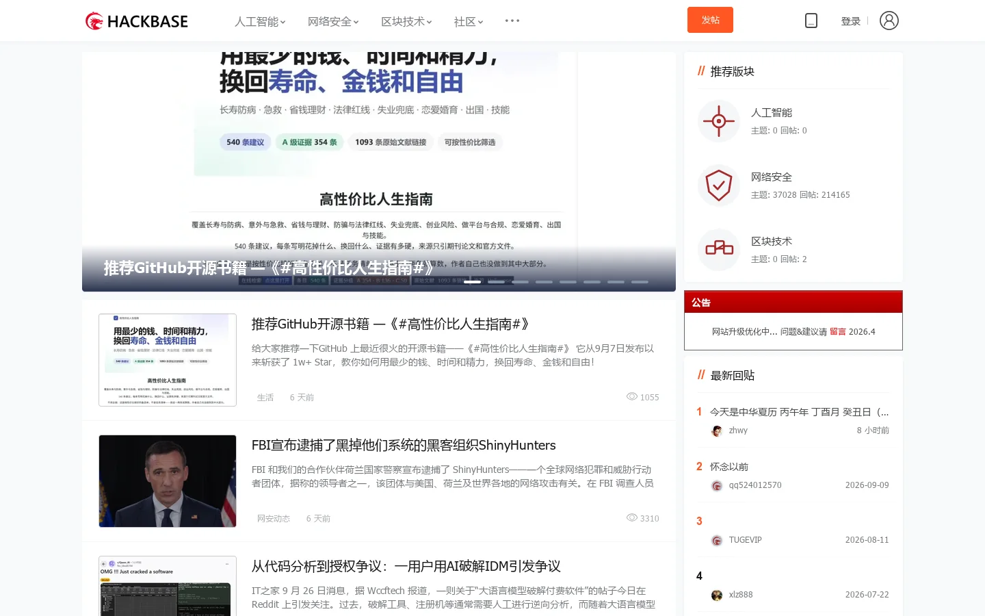The width and height of the screenshot is (985, 616).
Task: Select the last carousel slide indicator
Action: coord(640,282)
